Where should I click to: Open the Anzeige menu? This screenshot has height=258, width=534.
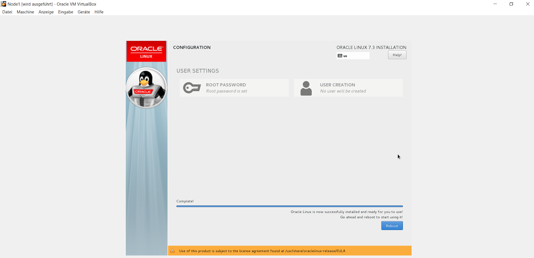click(46, 12)
